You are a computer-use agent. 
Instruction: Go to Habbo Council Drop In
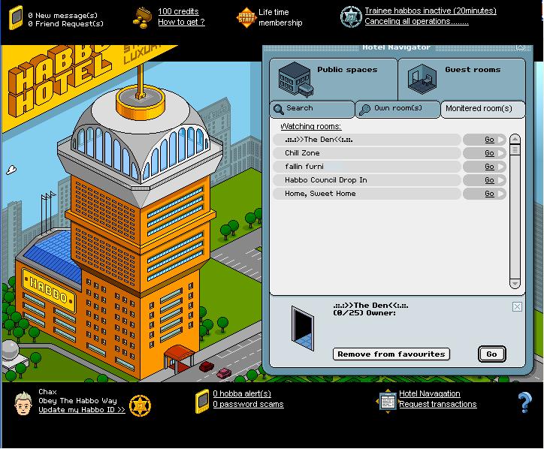coord(485,180)
